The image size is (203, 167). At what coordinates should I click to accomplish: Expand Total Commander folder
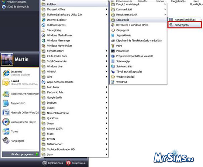(74, 61)
